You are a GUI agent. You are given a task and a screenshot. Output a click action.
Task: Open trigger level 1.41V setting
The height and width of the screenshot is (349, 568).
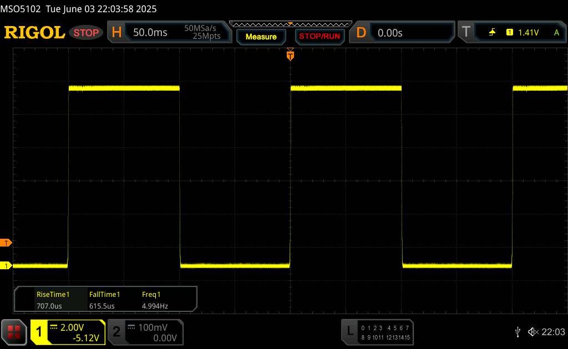click(528, 33)
